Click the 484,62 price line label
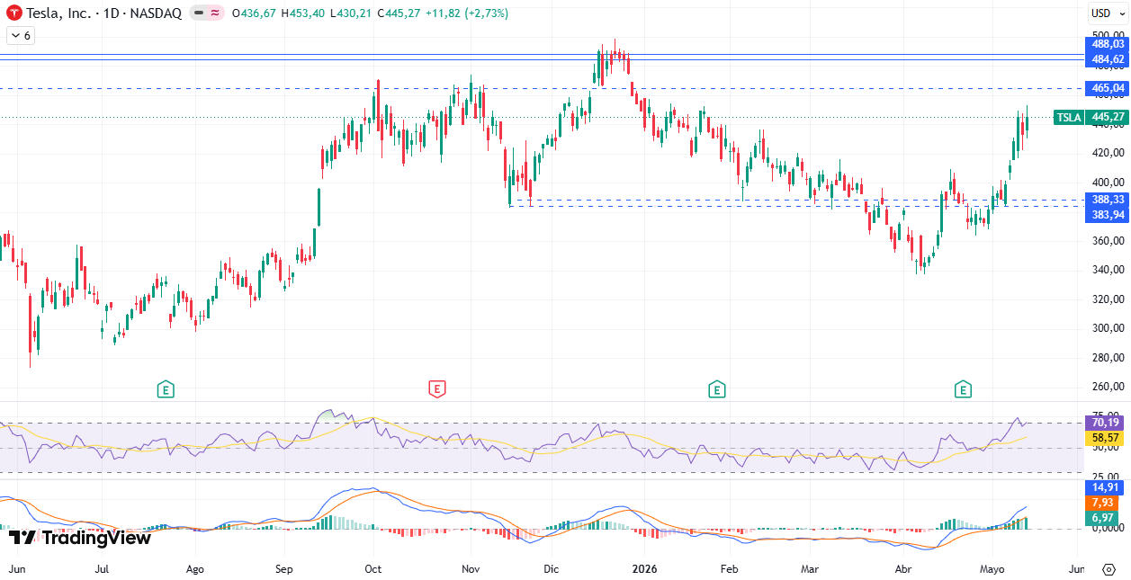The image size is (1131, 580). (1108, 59)
